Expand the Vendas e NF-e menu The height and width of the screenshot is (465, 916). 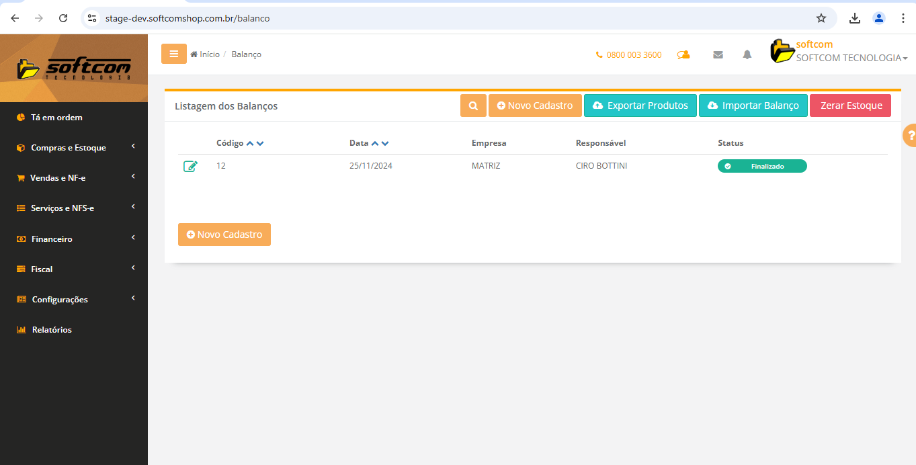coord(58,178)
